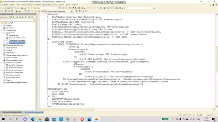This screenshot has width=218, height=122.
Task: Expand the ПриходнаяНакладная tree node
Action: 4,40
